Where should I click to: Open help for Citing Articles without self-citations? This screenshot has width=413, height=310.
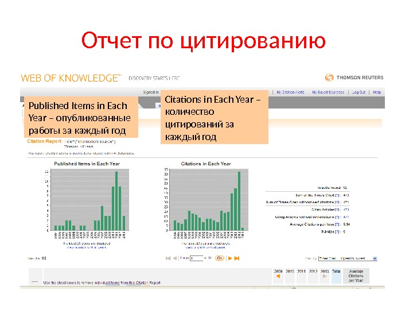[x=337, y=217]
